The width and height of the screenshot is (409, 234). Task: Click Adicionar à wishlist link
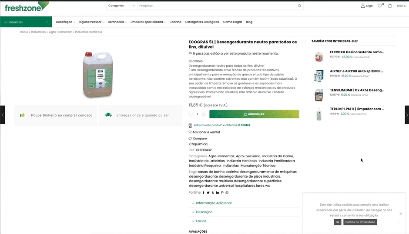(204, 132)
